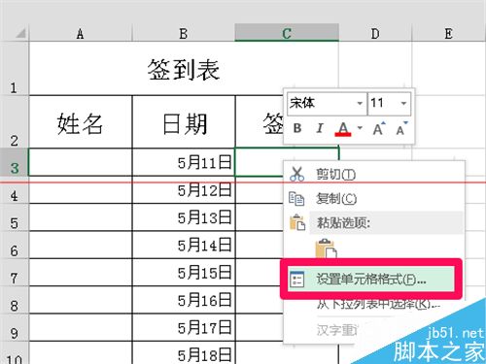Screen dimensions: 486x364
Task: Click the copy pages icon
Action: pos(296,198)
